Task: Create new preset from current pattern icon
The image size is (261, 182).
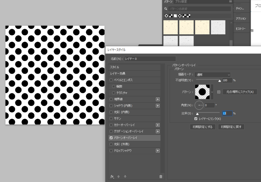Action: pyautogui.click(x=219, y=92)
